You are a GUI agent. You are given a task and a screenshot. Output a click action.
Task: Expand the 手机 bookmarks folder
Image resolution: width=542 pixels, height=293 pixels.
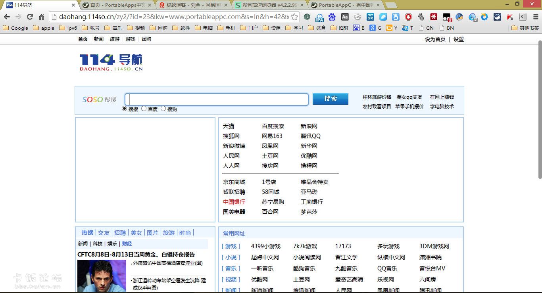[227, 28]
